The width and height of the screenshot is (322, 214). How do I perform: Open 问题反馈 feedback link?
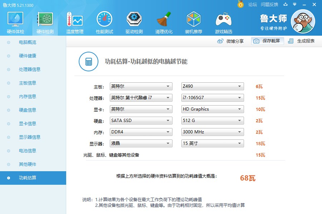(x=269, y=5)
